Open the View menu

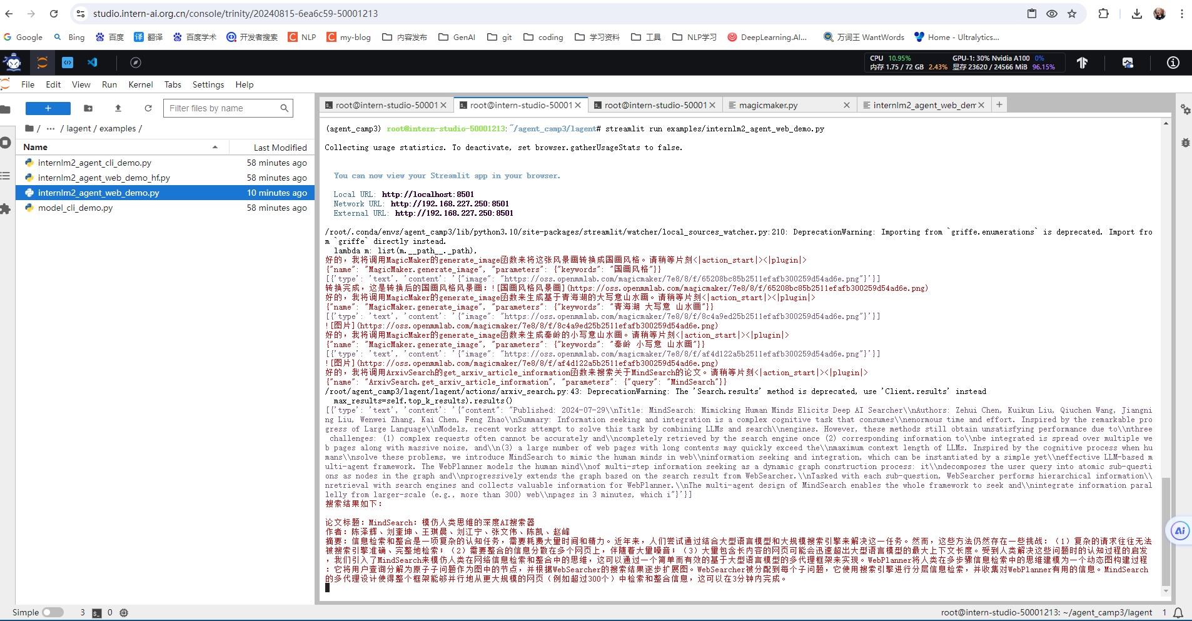[x=81, y=84]
